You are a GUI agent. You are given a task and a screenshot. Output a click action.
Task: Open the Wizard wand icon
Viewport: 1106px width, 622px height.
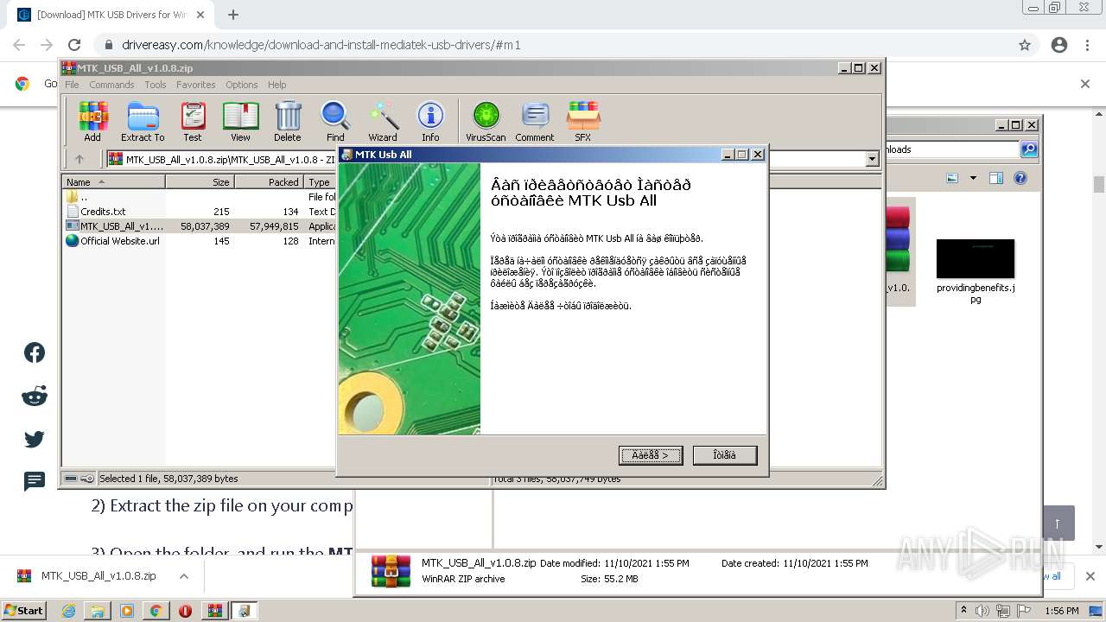(x=383, y=121)
